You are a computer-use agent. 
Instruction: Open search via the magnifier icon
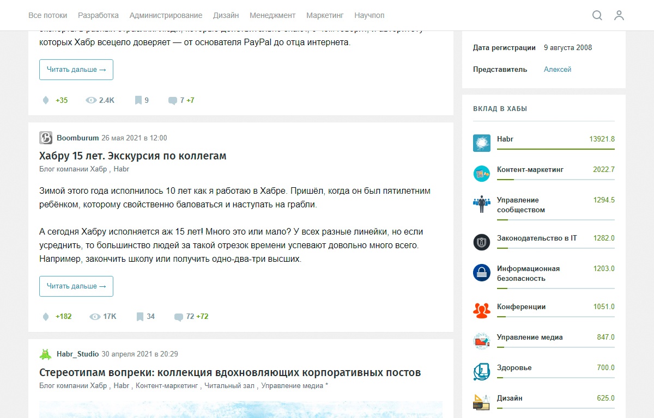coord(597,16)
